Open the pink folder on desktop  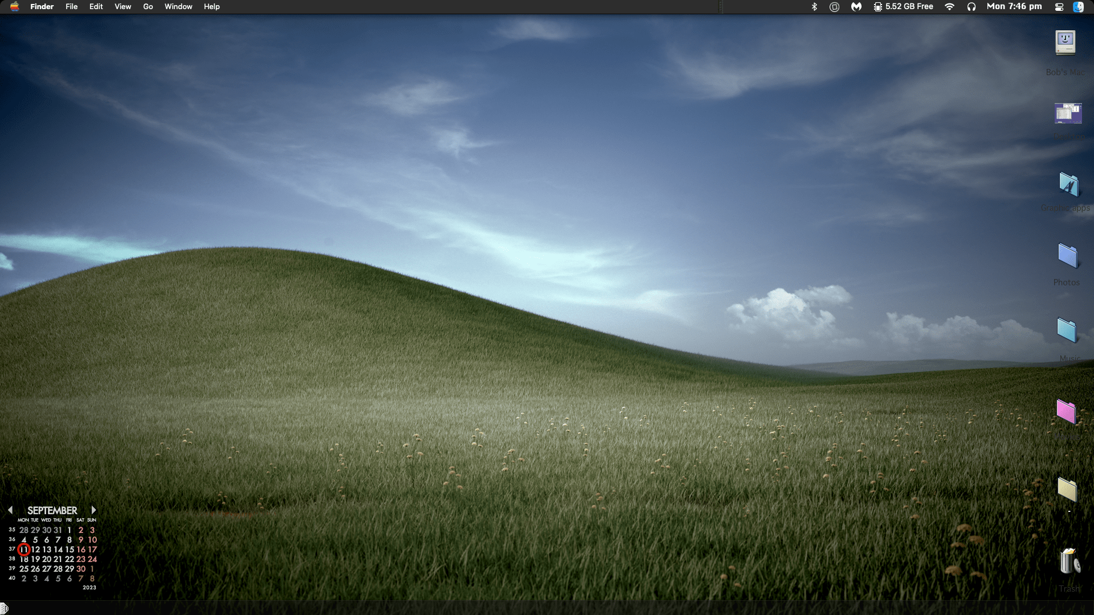(x=1066, y=411)
